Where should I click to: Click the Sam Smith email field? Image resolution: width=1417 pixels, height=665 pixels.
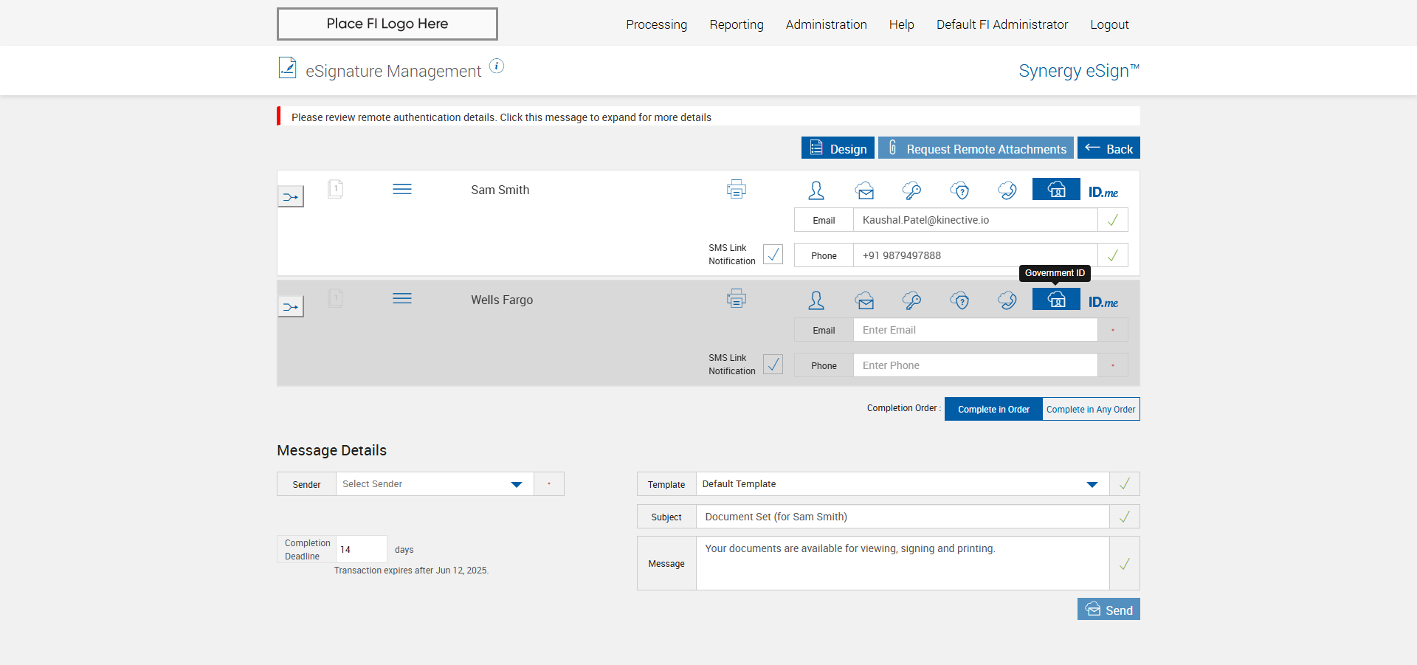point(975,220)
